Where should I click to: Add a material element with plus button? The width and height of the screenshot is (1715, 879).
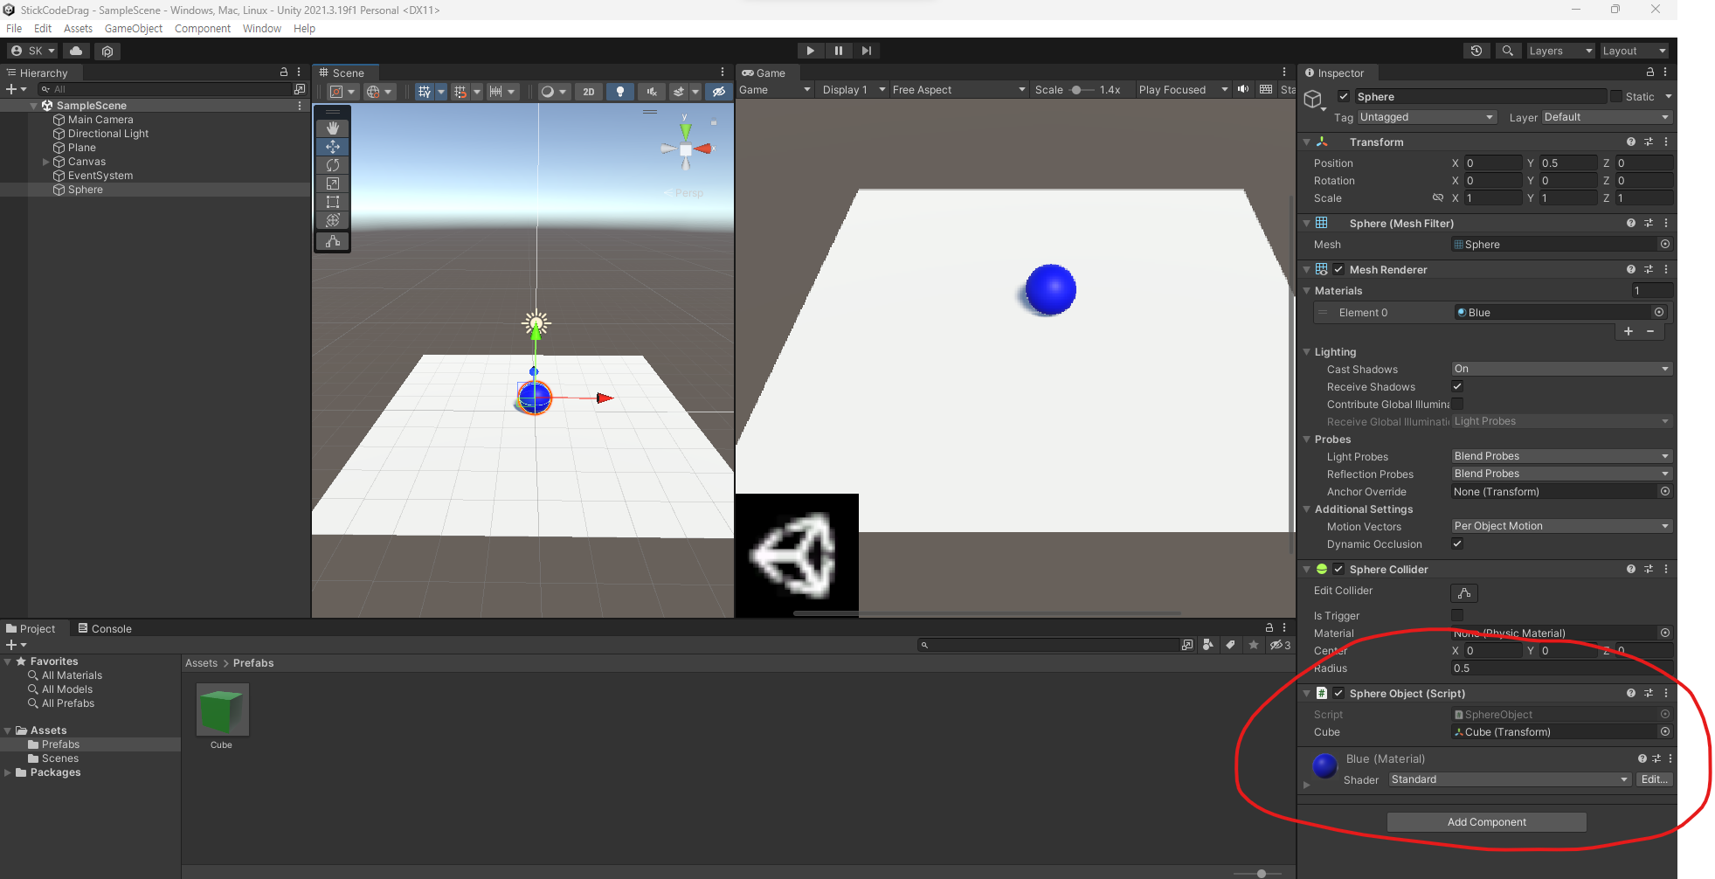click(1629, 331)
